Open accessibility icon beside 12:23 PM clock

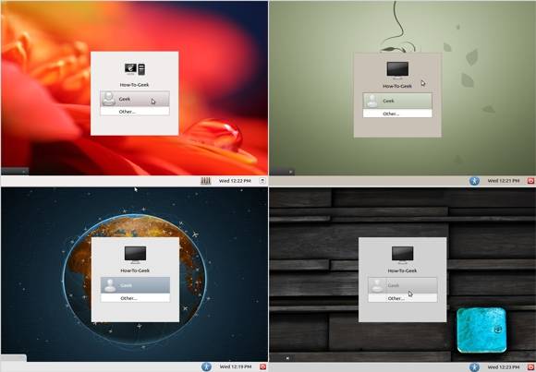474,366
